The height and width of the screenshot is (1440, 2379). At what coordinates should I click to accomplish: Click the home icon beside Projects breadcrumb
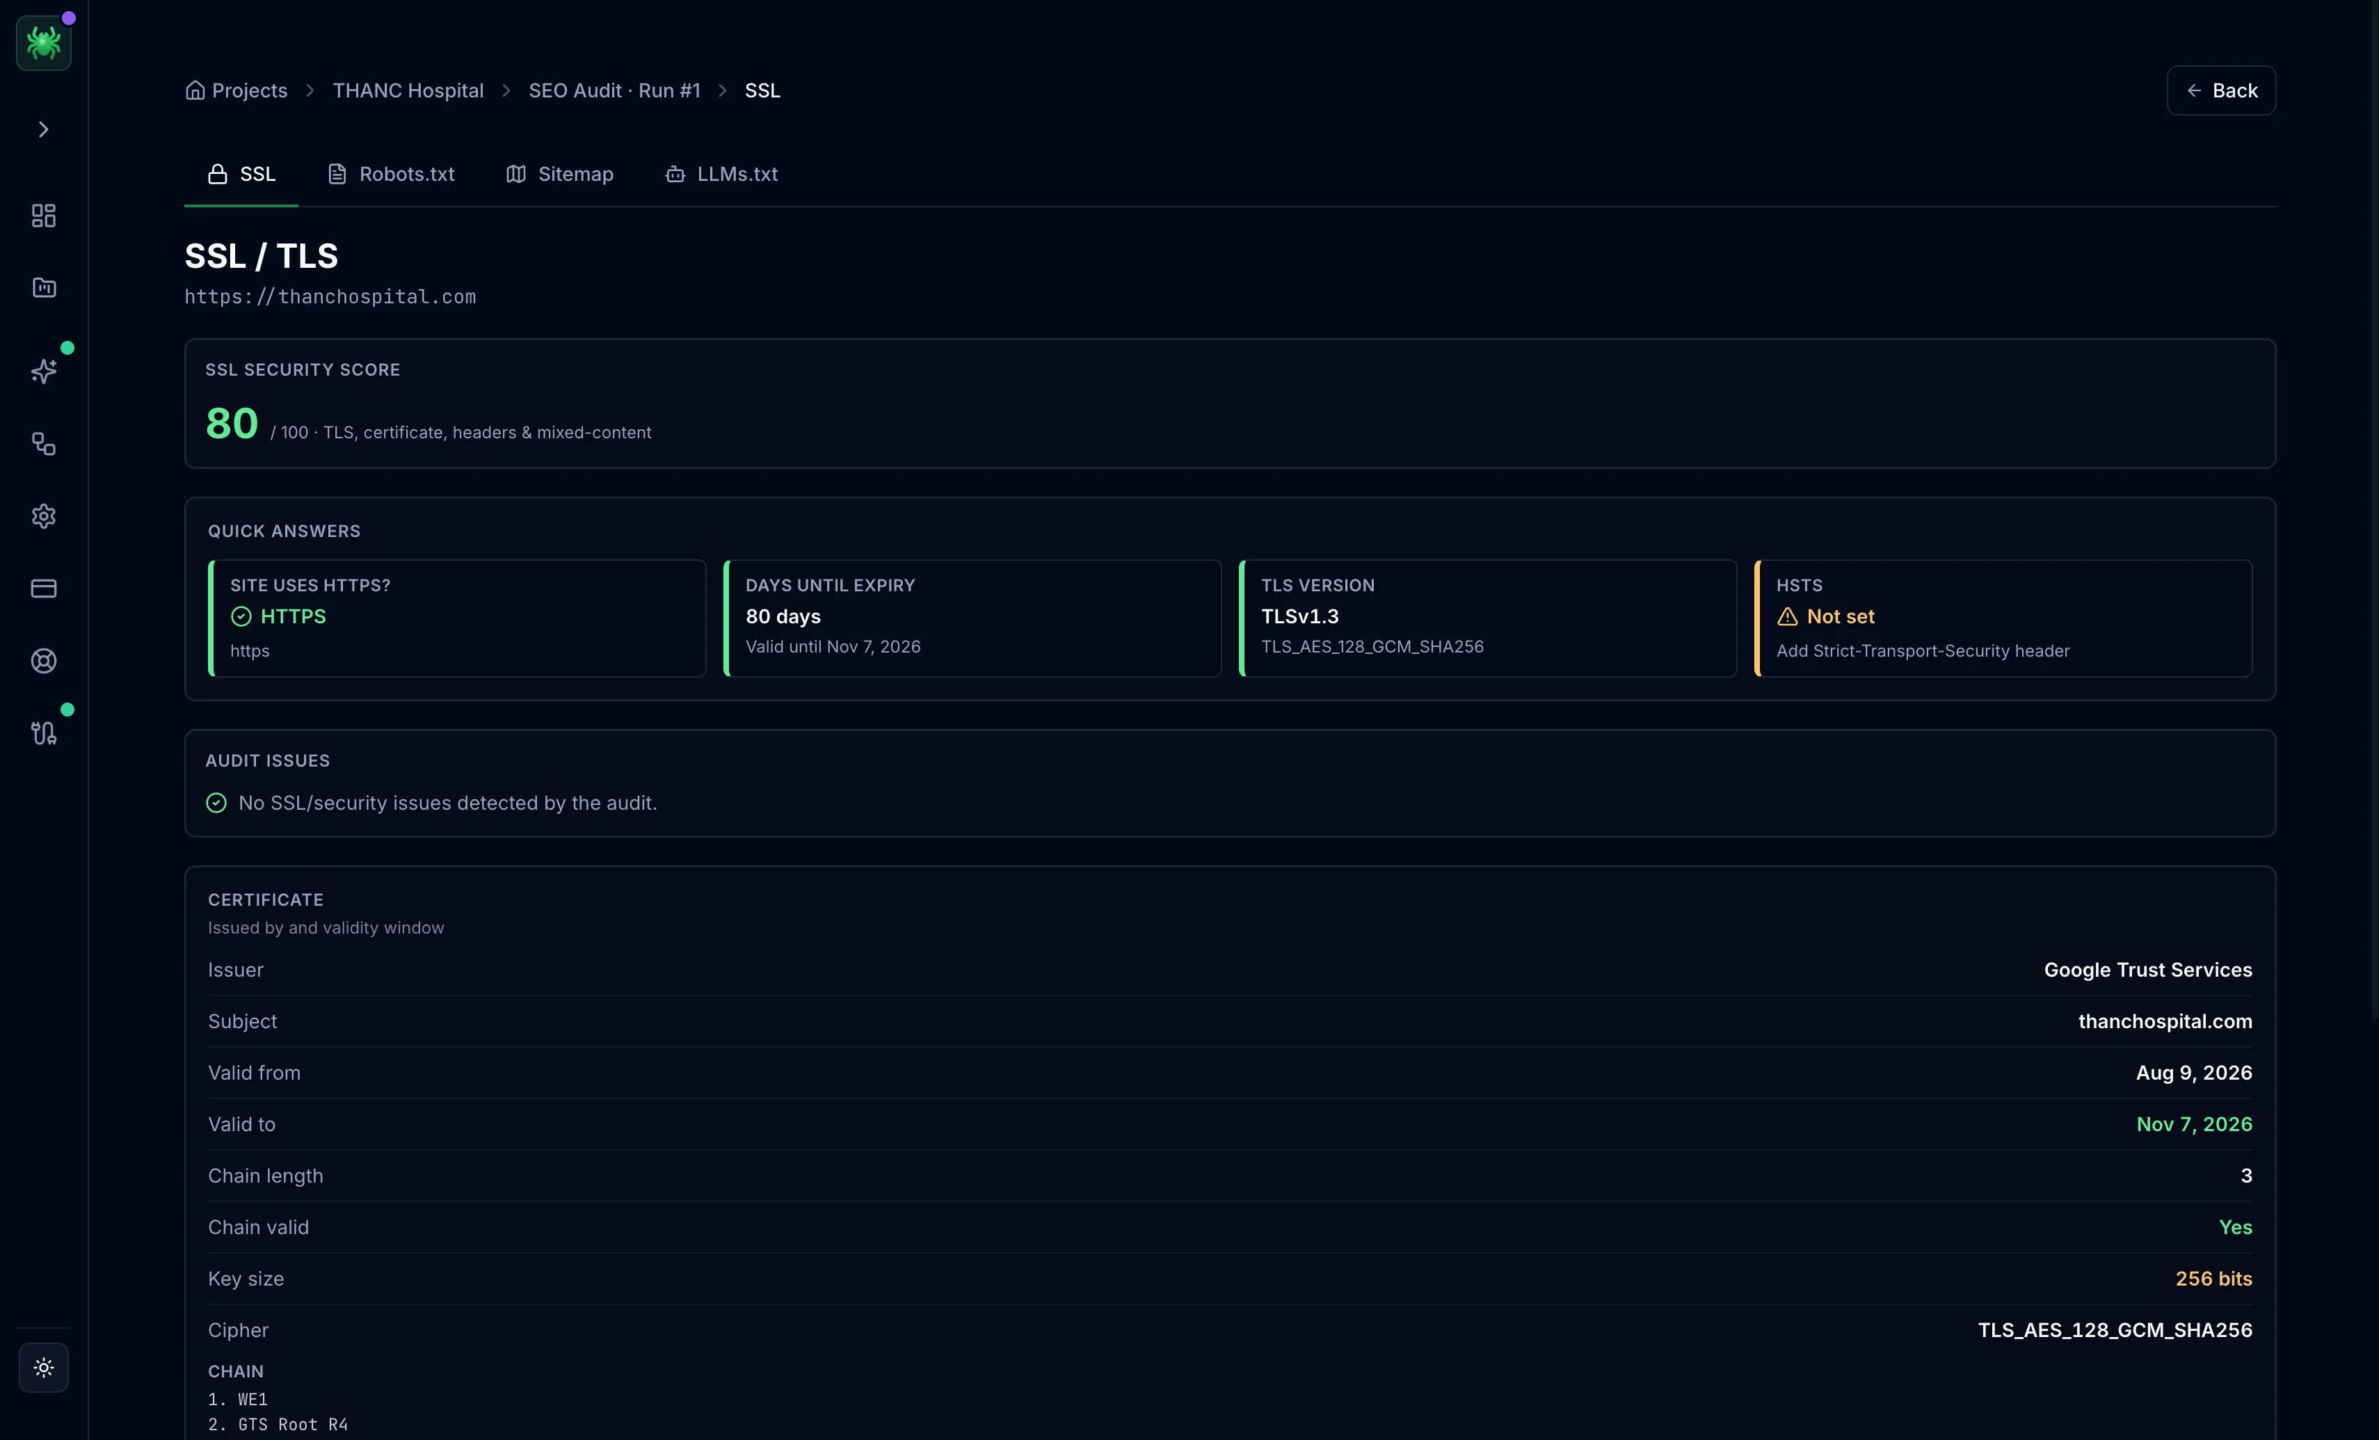coord(195,90)
